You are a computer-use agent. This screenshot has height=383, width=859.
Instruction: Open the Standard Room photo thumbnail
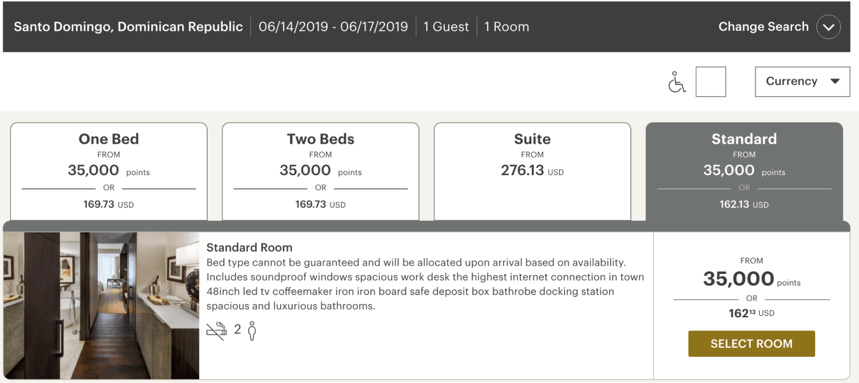click(102, 306)
